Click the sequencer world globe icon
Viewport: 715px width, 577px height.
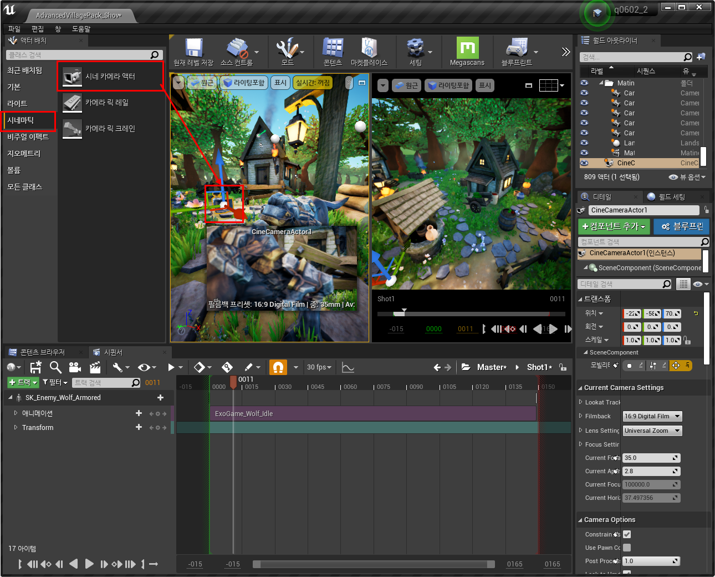pos(13,367)
